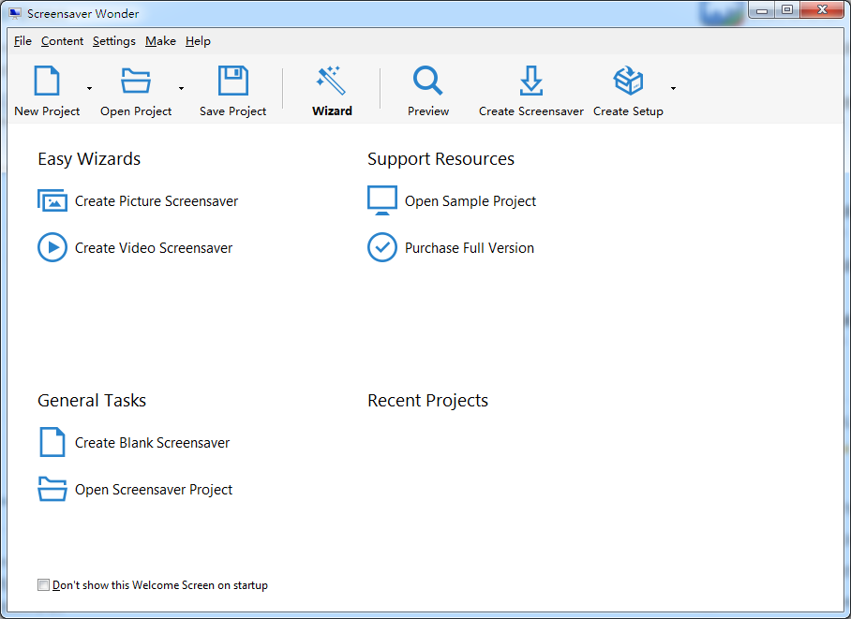Open the Settings menu
Screen dimensions: 851x619
(114, 40)
